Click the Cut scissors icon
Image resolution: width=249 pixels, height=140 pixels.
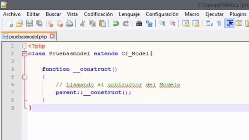tap(82, 23)
